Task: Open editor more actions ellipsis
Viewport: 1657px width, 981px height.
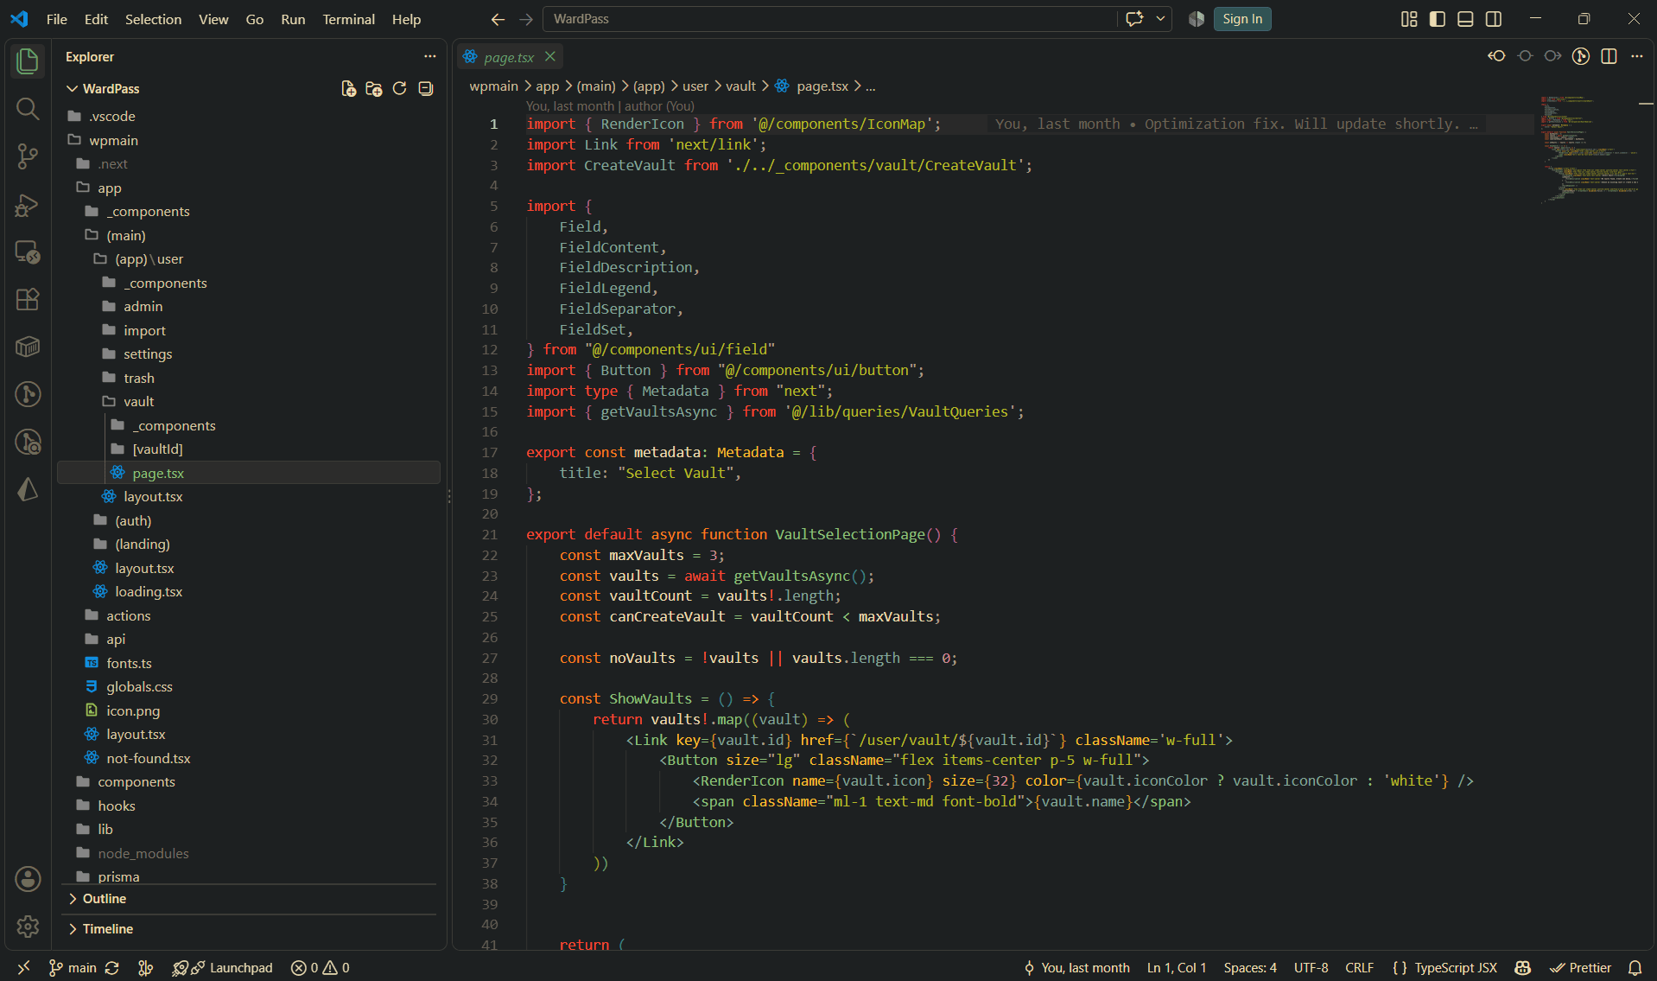Action: [x=1636, y=56]
